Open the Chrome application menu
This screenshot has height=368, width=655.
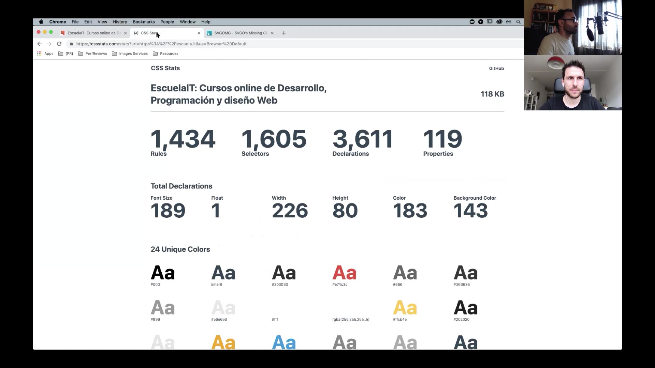click(x=58, y=22)
